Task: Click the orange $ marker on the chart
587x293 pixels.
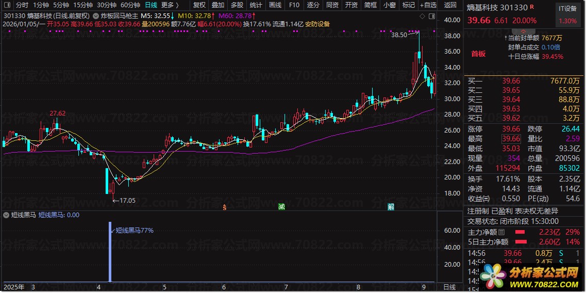Action: pos(224,207)
